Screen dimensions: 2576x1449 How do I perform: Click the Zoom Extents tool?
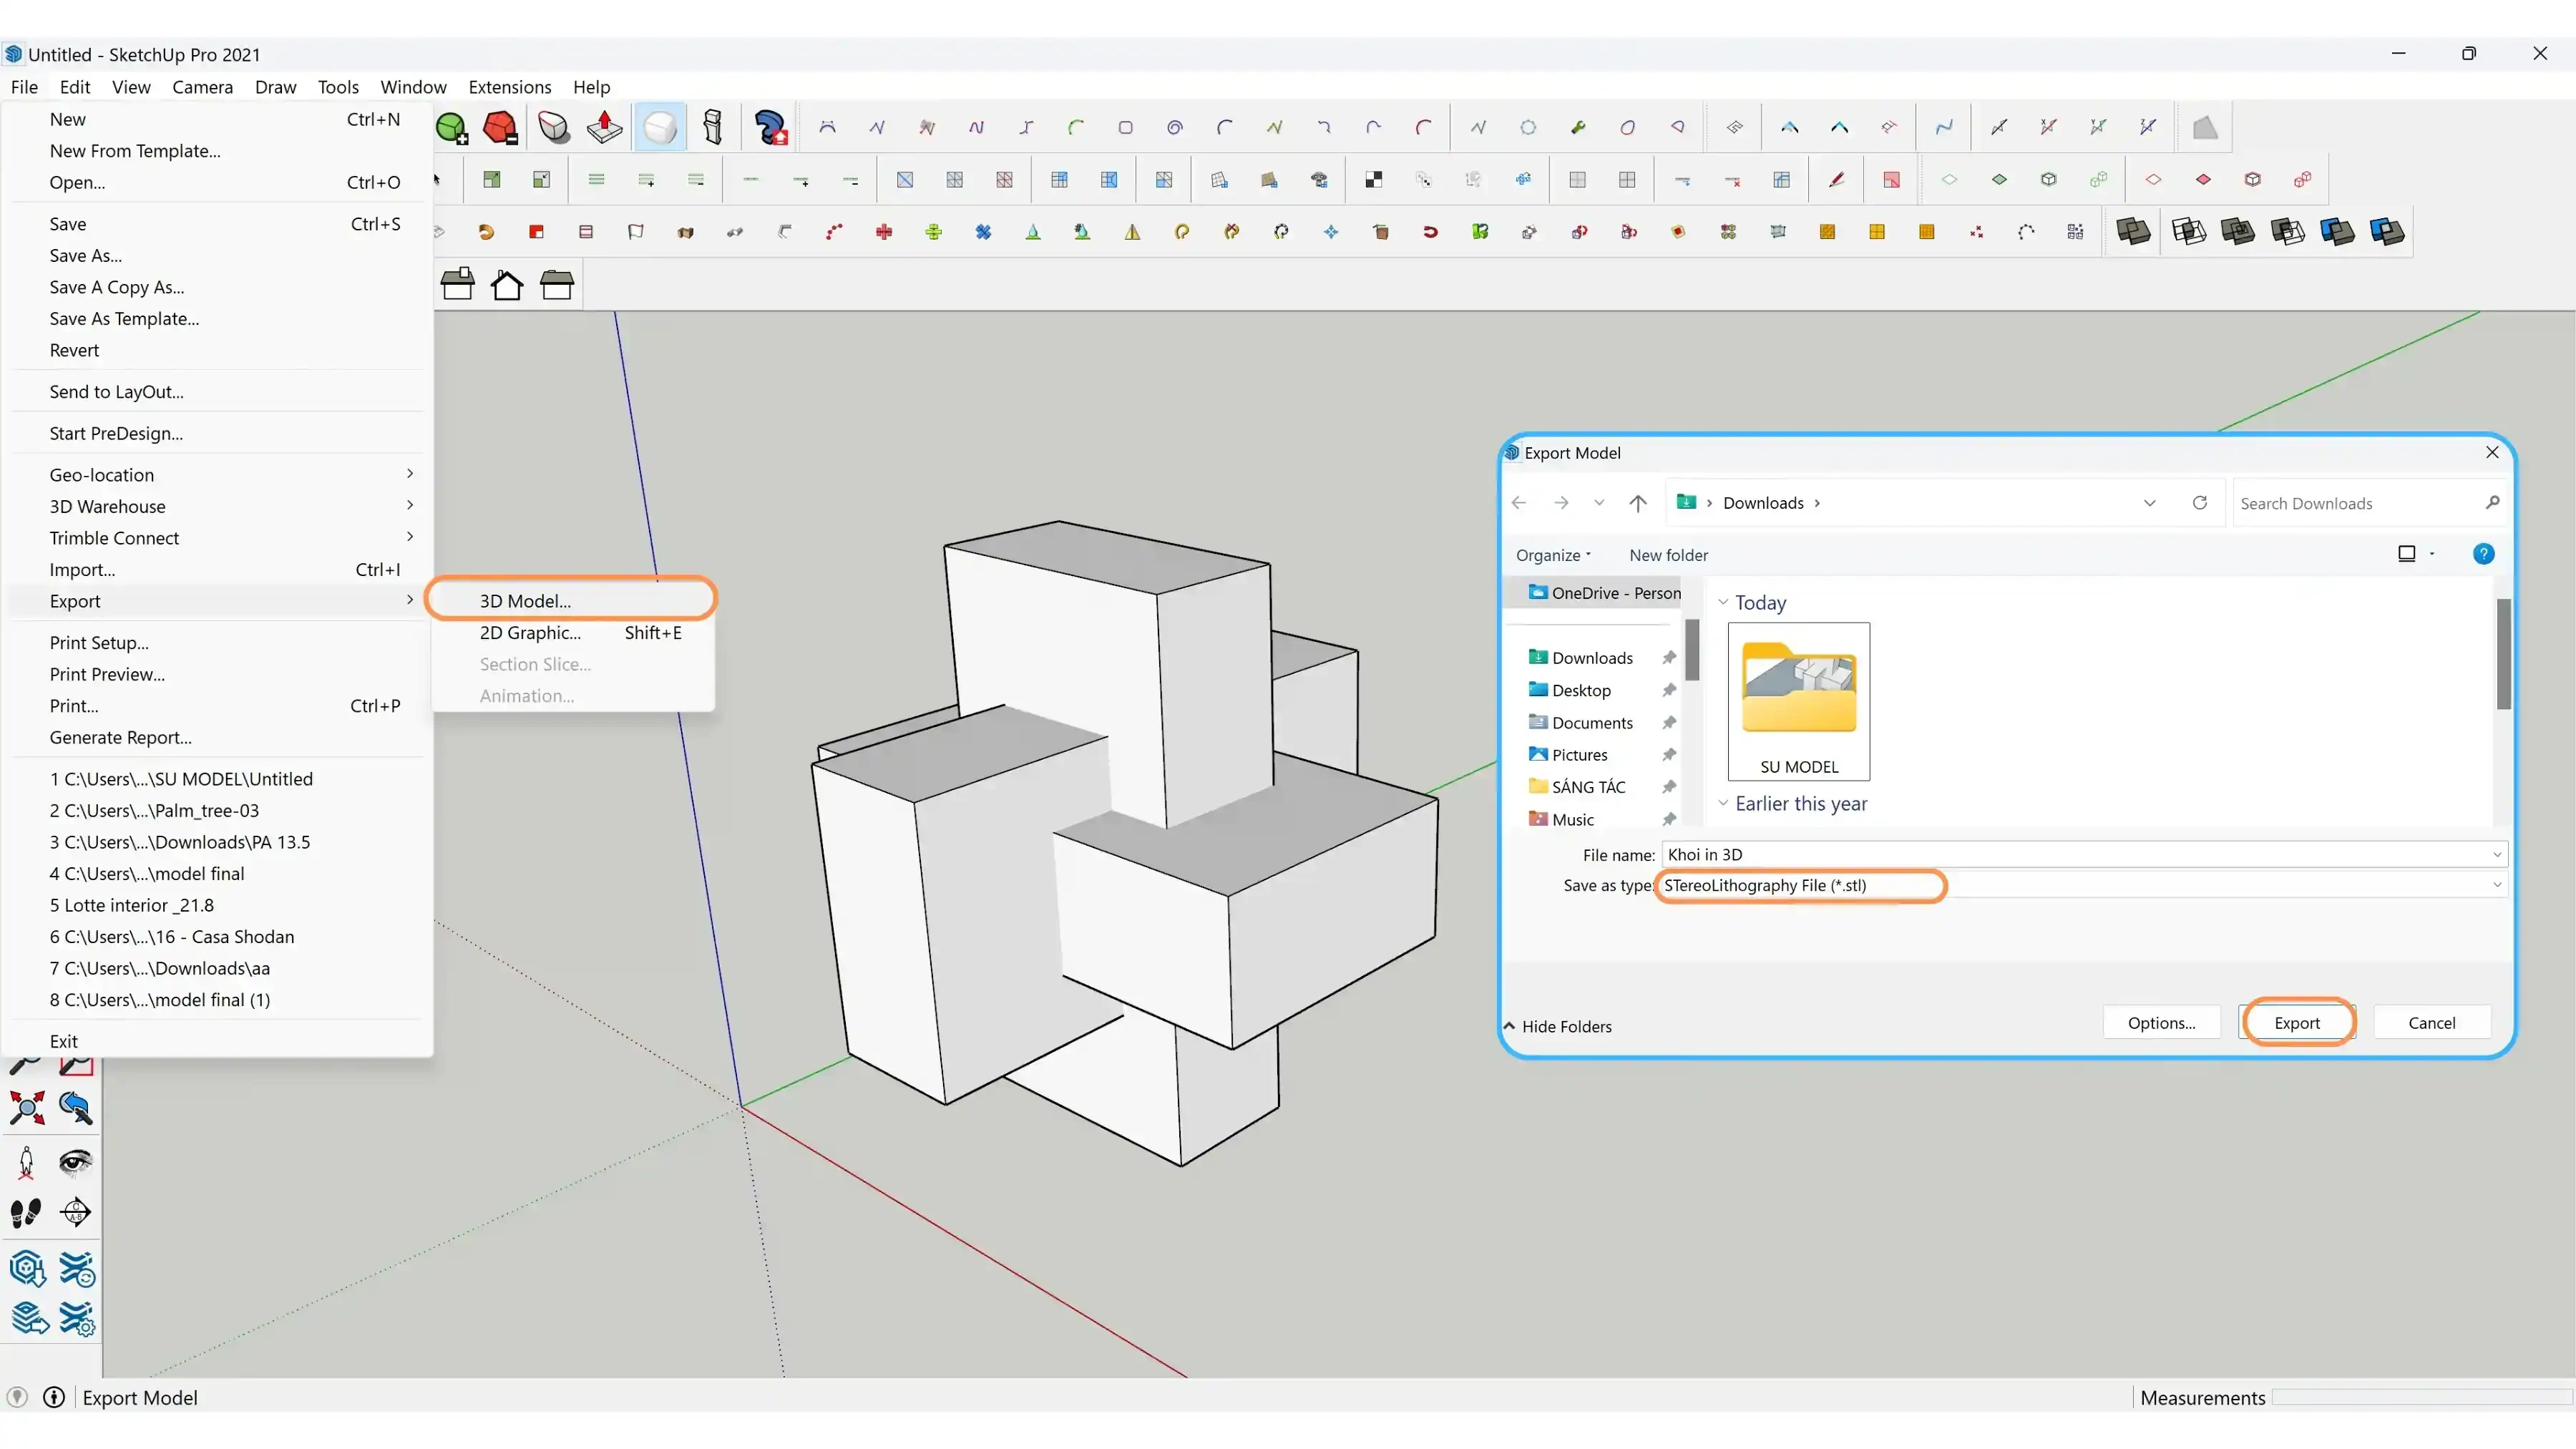click(27, 1107)
